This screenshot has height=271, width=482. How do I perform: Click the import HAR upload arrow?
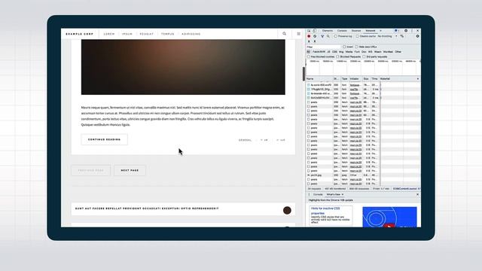tap(309, 41)
